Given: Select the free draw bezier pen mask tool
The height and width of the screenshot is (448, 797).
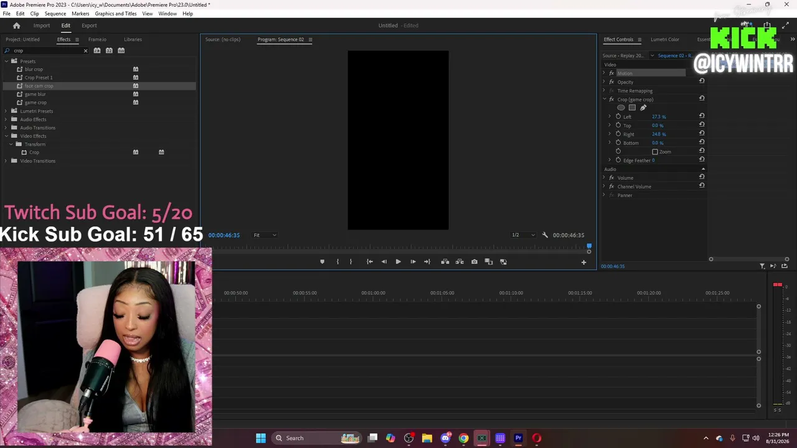Looking at the screenshot, I should pyautogui.click(x=643, y=108).
